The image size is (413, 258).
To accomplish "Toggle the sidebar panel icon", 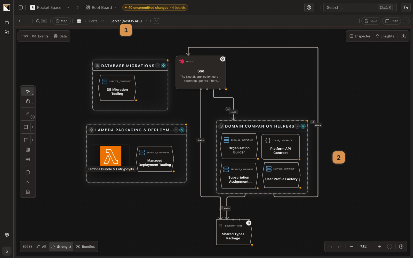I will [21, 7].
